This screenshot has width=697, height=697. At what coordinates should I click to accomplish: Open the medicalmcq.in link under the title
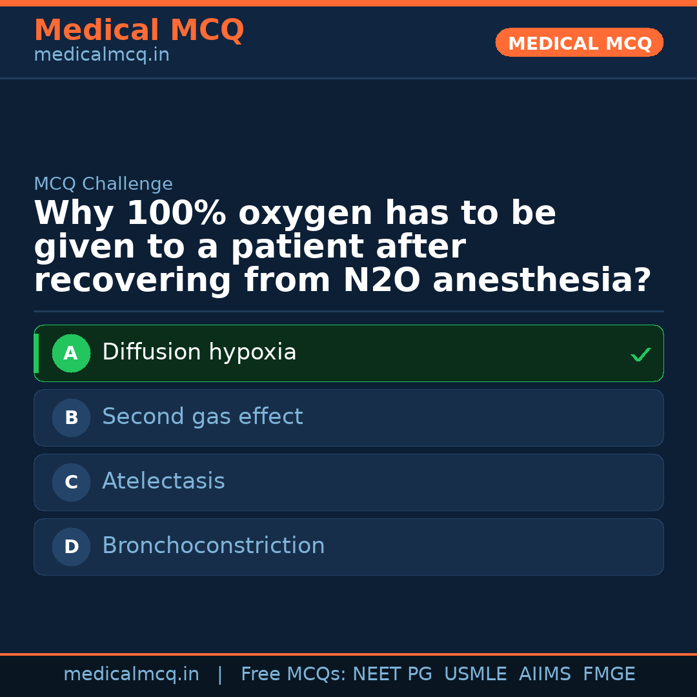tap(101, 55)
